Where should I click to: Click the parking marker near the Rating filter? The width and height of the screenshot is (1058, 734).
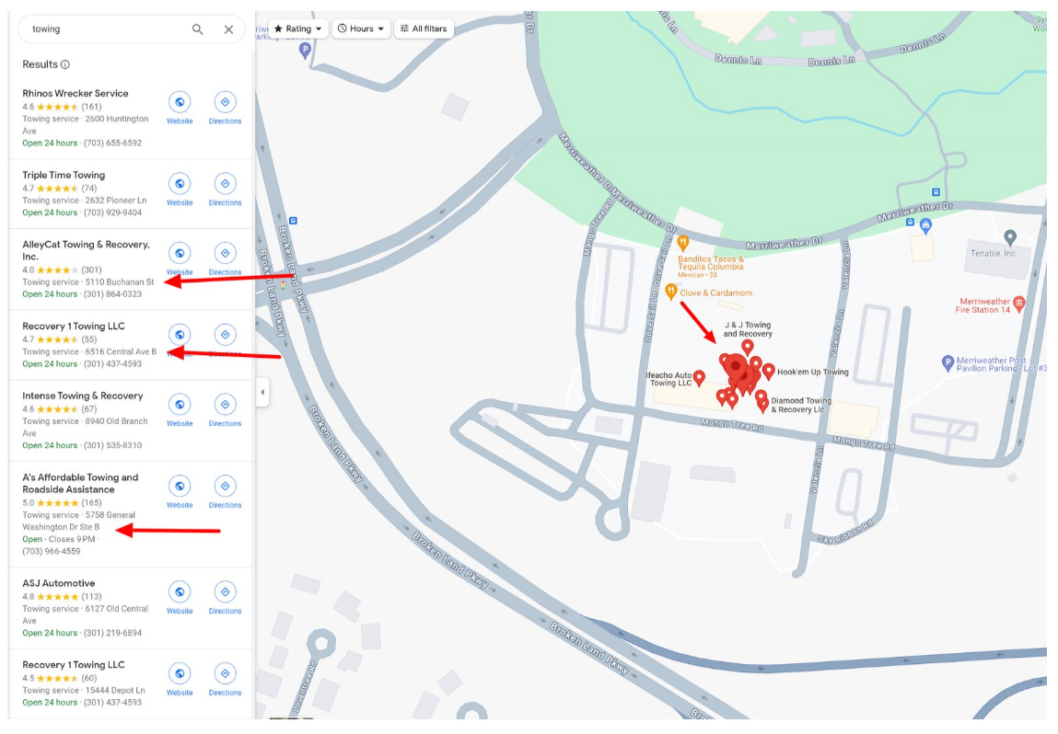(x=305, y=50)
